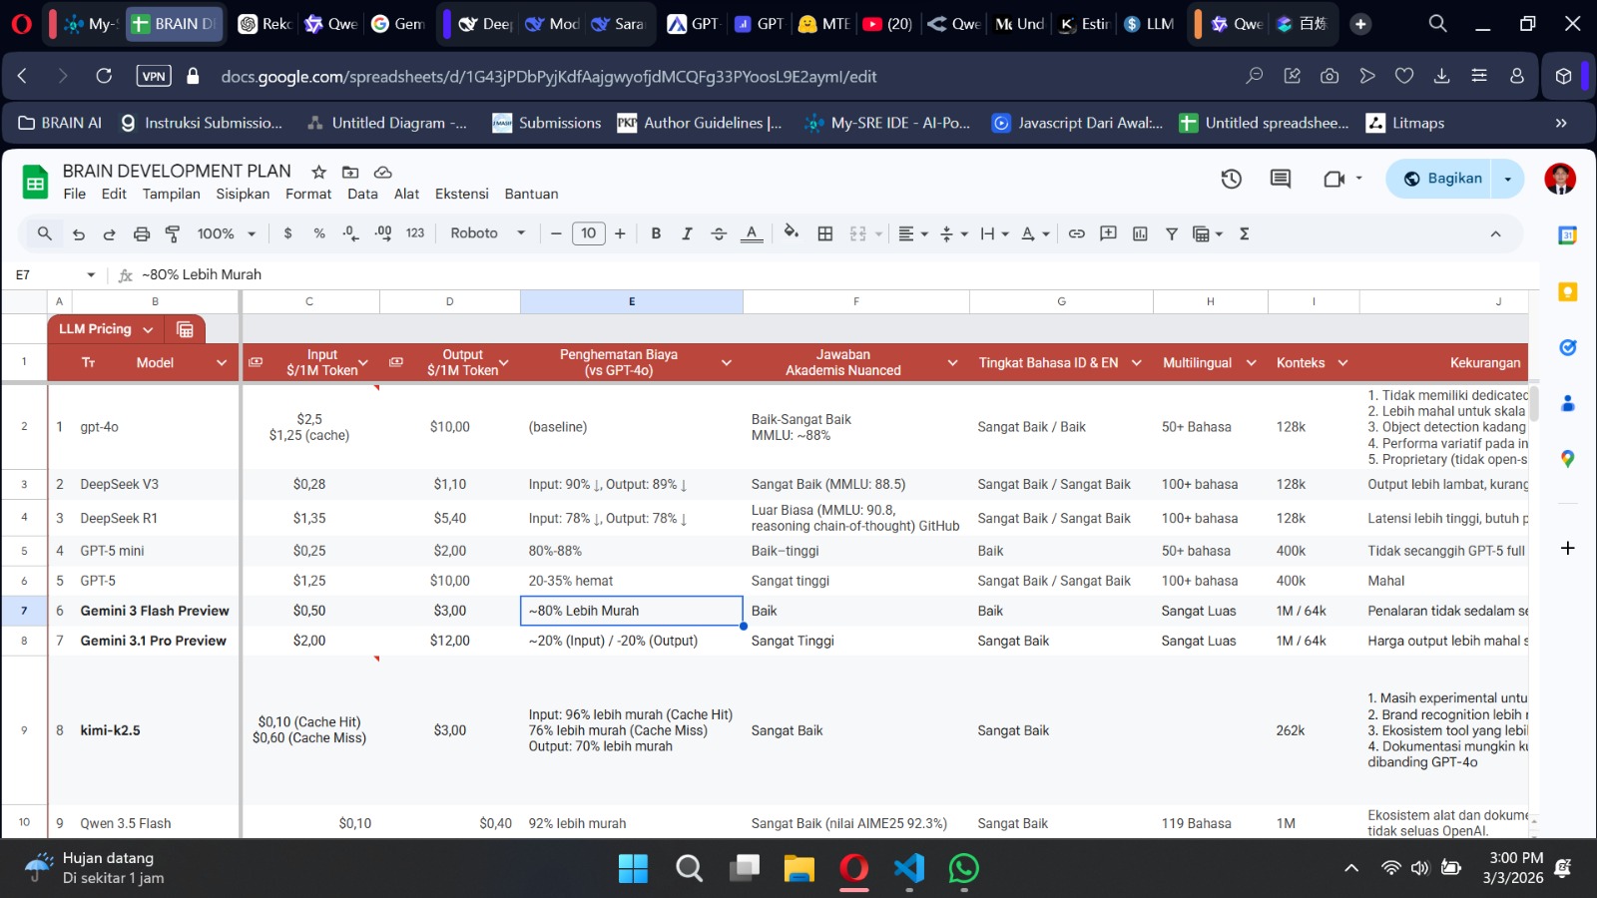Click the font size field
Image resolution: width=1597 pixels, height=898 pixels.
(x=589, y=233)
